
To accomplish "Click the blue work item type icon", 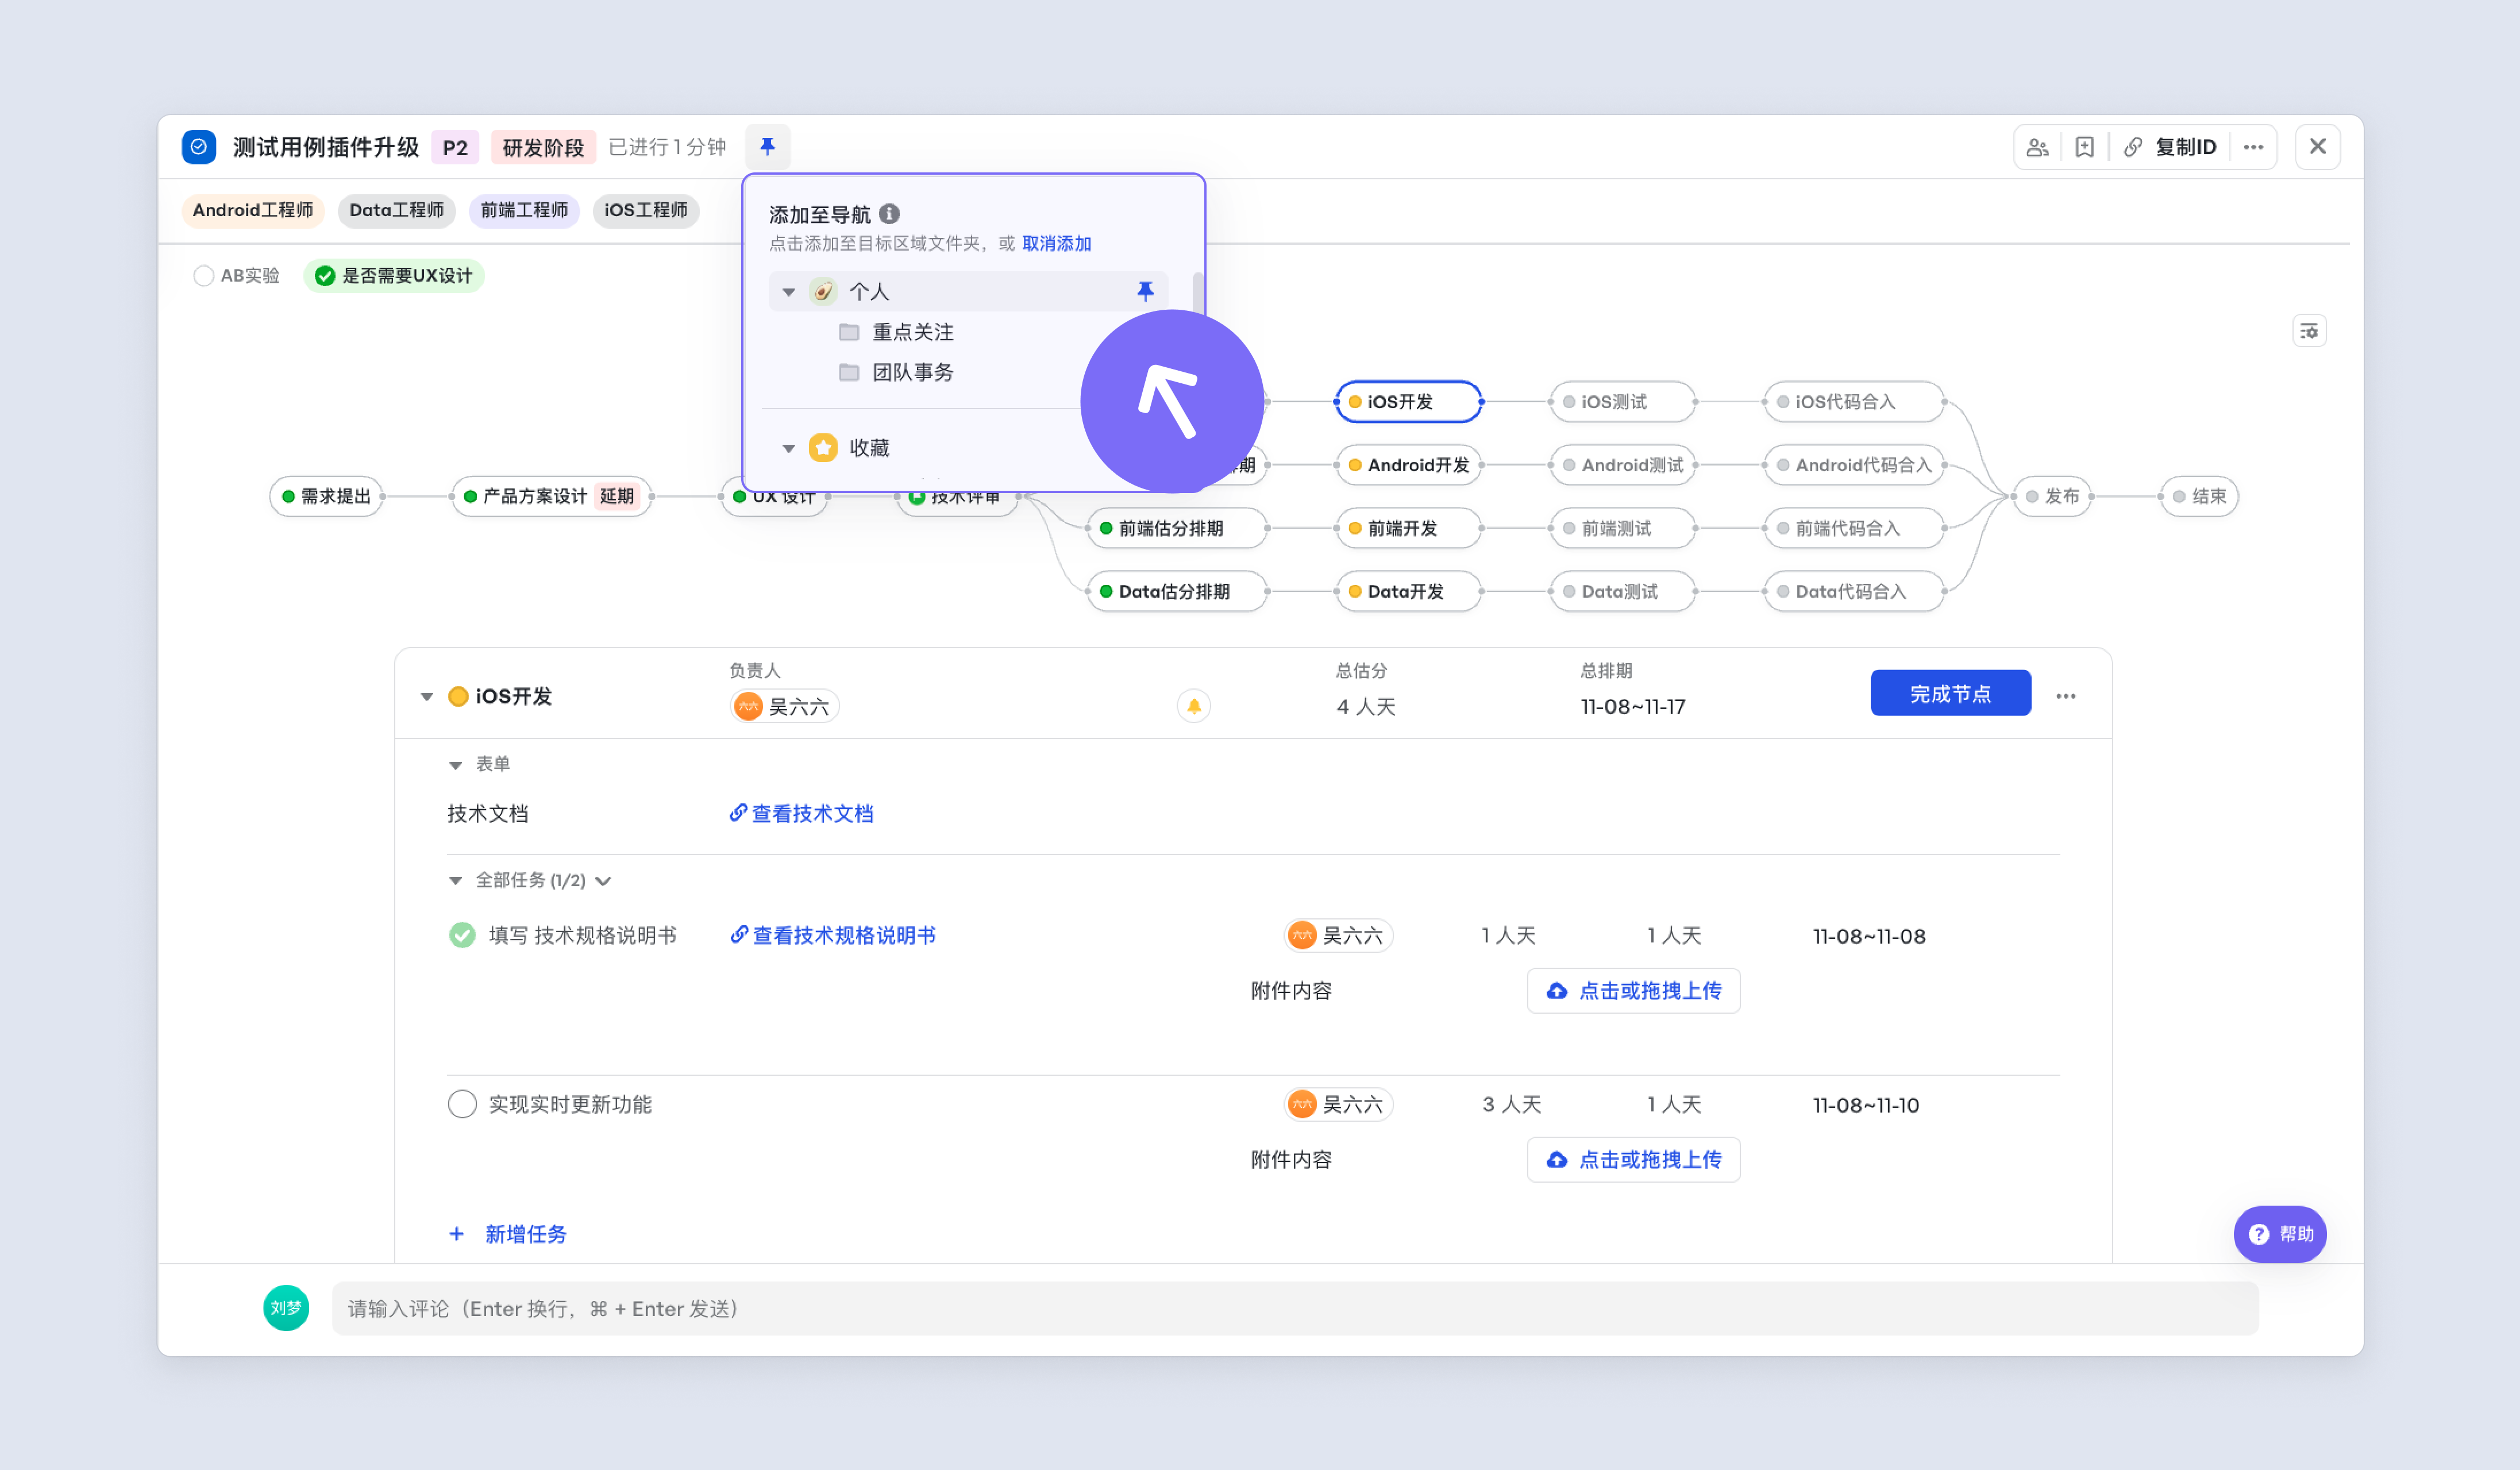I will (x=199, y=147).
